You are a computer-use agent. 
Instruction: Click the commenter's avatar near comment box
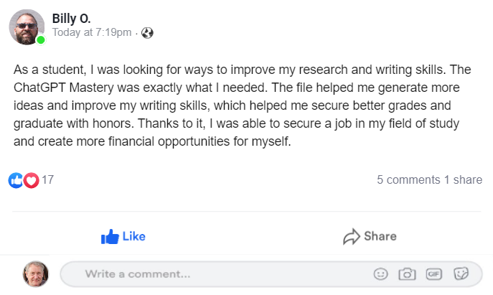pos(36,274)
